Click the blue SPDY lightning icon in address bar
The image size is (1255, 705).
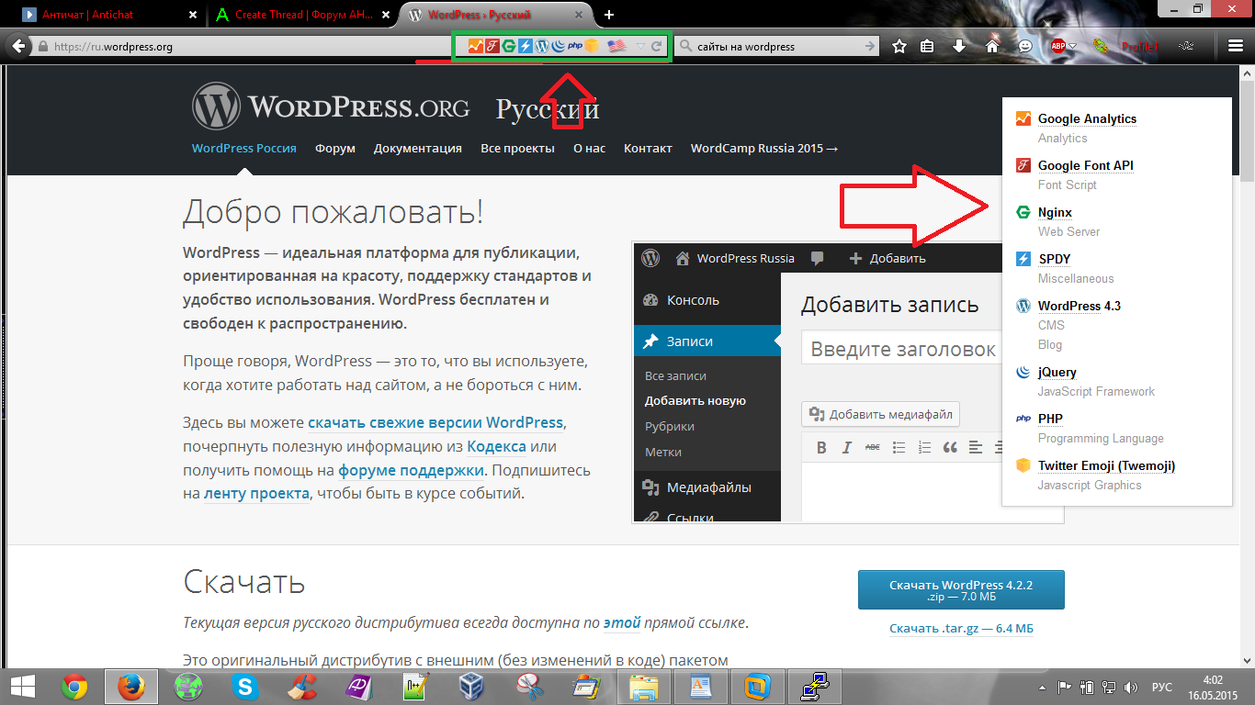tap(525, 46)
